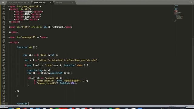
Task: Click the 布 option line
Action: tap(26, 19)
